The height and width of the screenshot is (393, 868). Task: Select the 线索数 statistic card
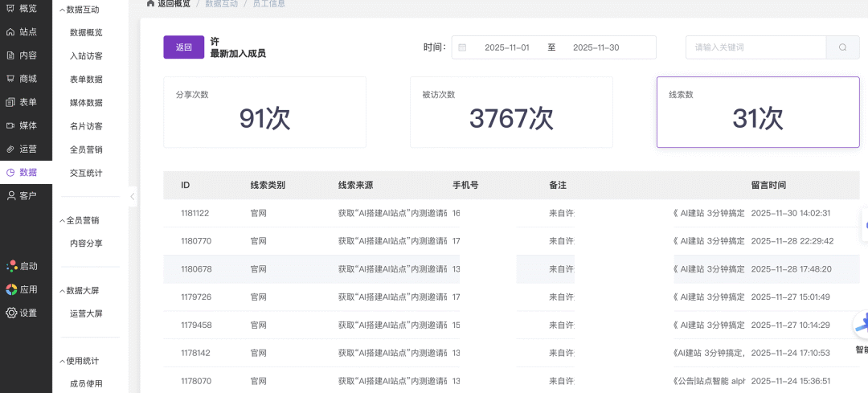pyautogui.click(x=757, y=113)
